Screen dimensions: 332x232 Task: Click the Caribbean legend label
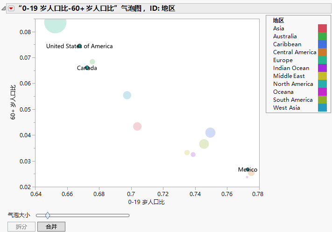(x=287, y=44)
